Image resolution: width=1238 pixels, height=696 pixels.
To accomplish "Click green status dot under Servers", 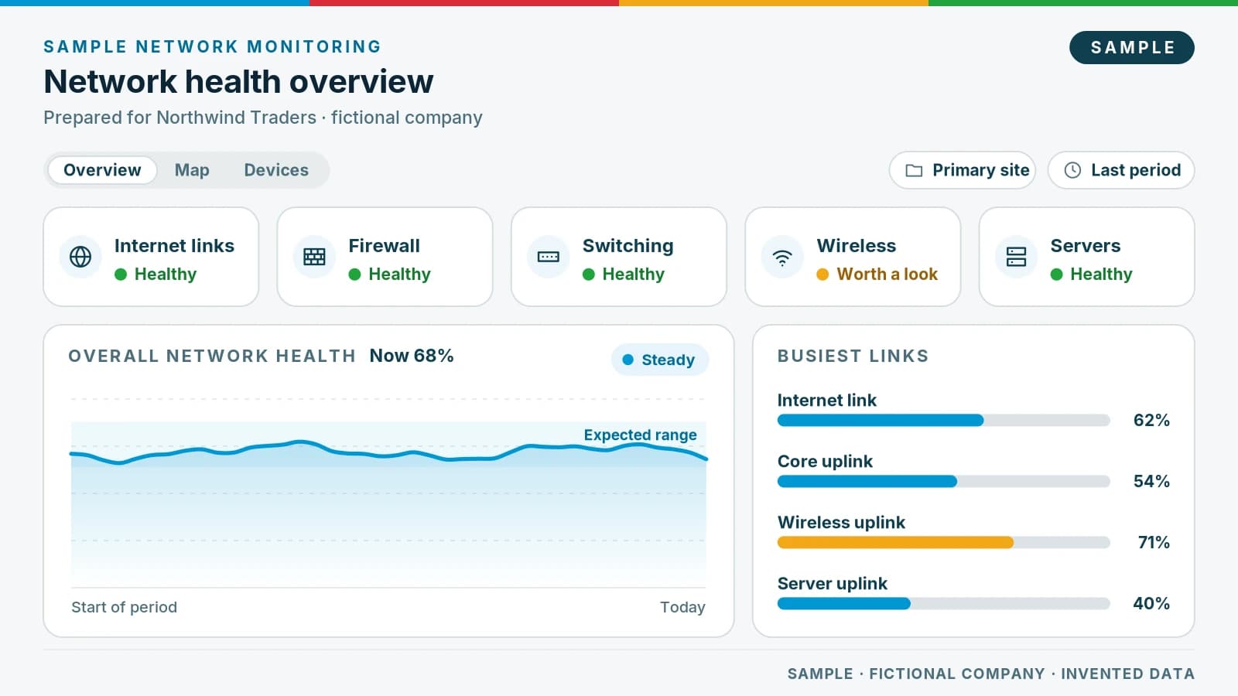I will tap(1056, 274).
